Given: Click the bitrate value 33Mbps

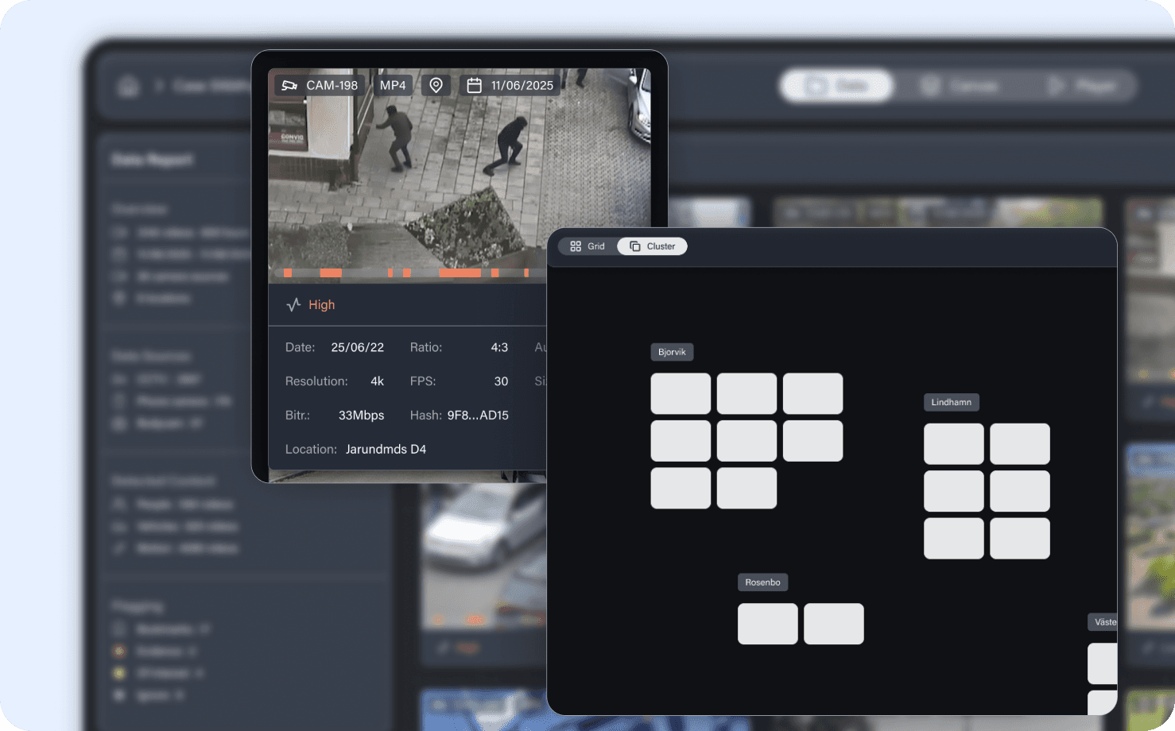Looking at the screenshot, I should 361,416.
